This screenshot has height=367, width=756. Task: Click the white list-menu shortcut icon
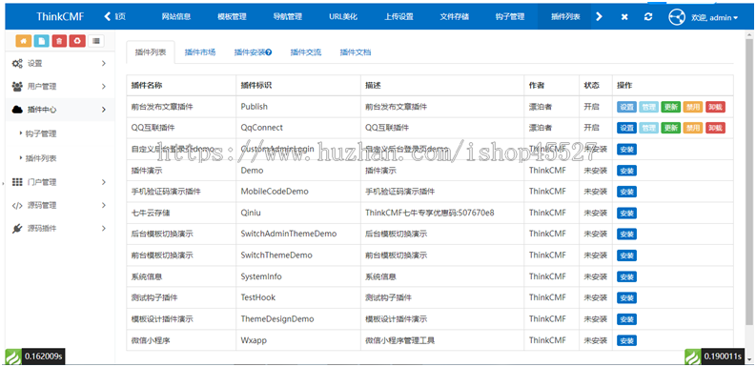[96, 41]
